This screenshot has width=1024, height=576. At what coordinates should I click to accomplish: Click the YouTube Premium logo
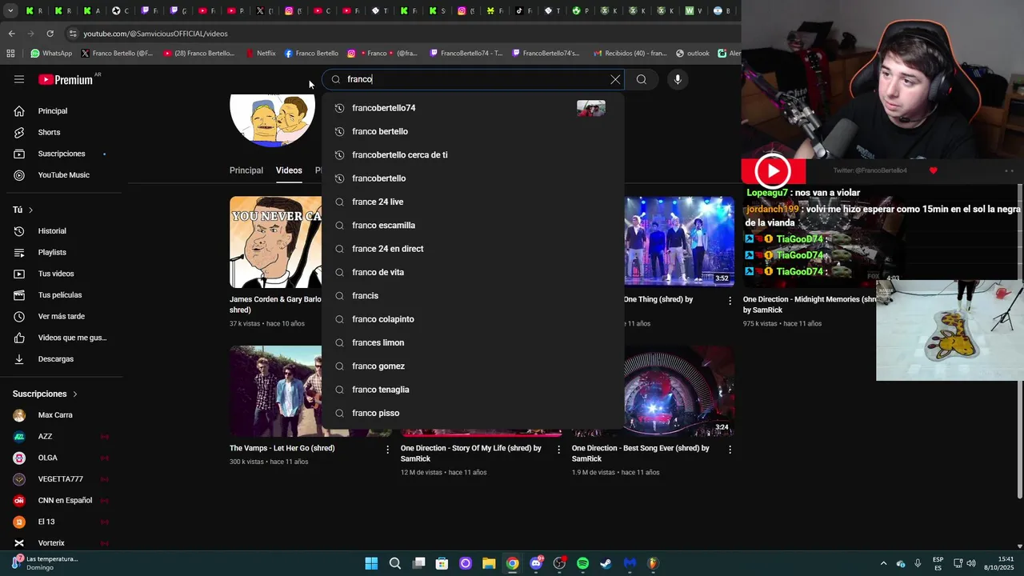coord(66,79)
